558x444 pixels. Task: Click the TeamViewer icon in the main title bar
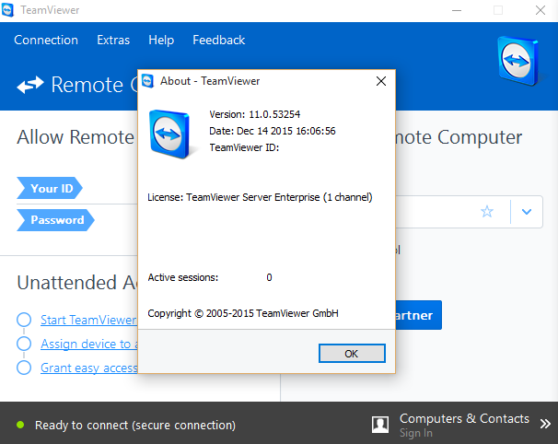(7, 10)
